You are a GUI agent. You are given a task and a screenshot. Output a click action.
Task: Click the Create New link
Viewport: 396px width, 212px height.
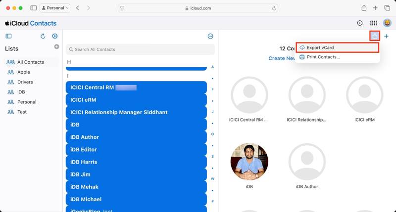281,58
